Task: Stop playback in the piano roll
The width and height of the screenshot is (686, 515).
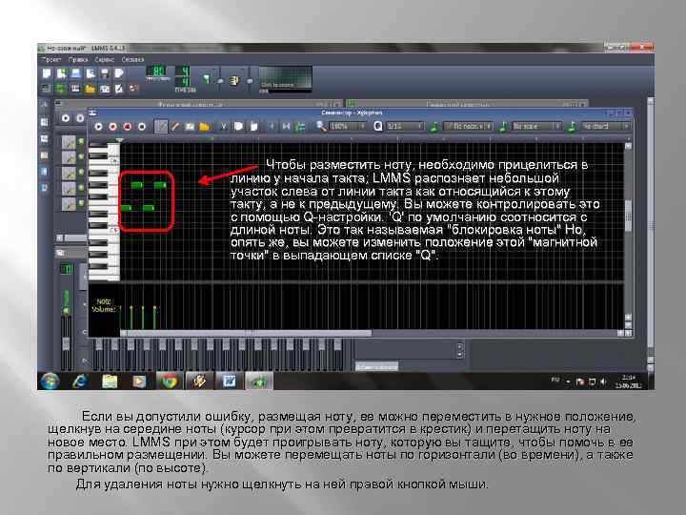Action: [x=142, y=127]
